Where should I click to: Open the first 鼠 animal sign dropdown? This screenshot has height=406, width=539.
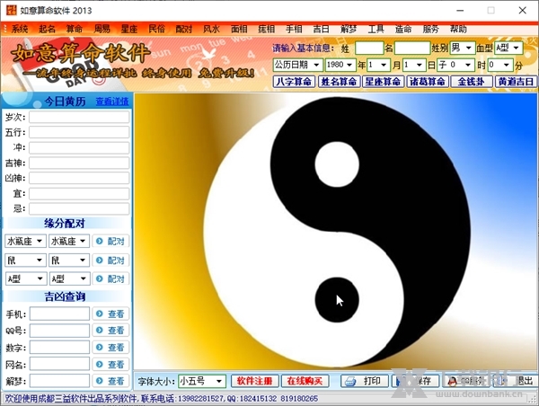(x=25, y=260)
